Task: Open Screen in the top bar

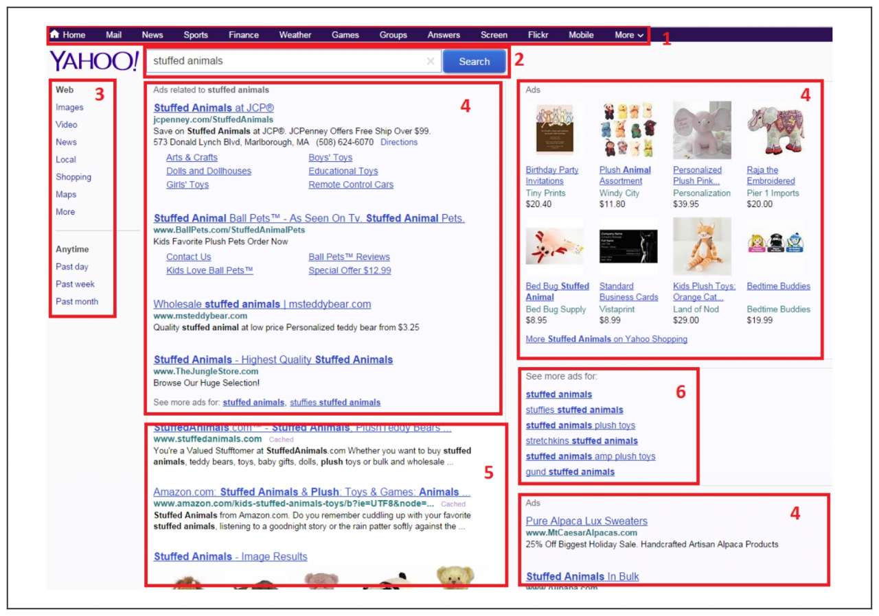Action: [494, 35]
